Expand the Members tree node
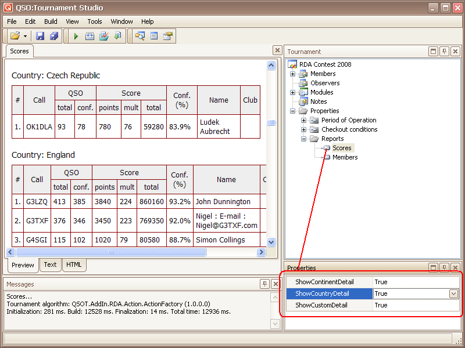 pyautogui.click(x=292, y=74)
